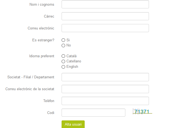This screenshot has width=175, height=128.
Task: Focus the Correu electrònic de la societat field
Action: tap(105, 89)
